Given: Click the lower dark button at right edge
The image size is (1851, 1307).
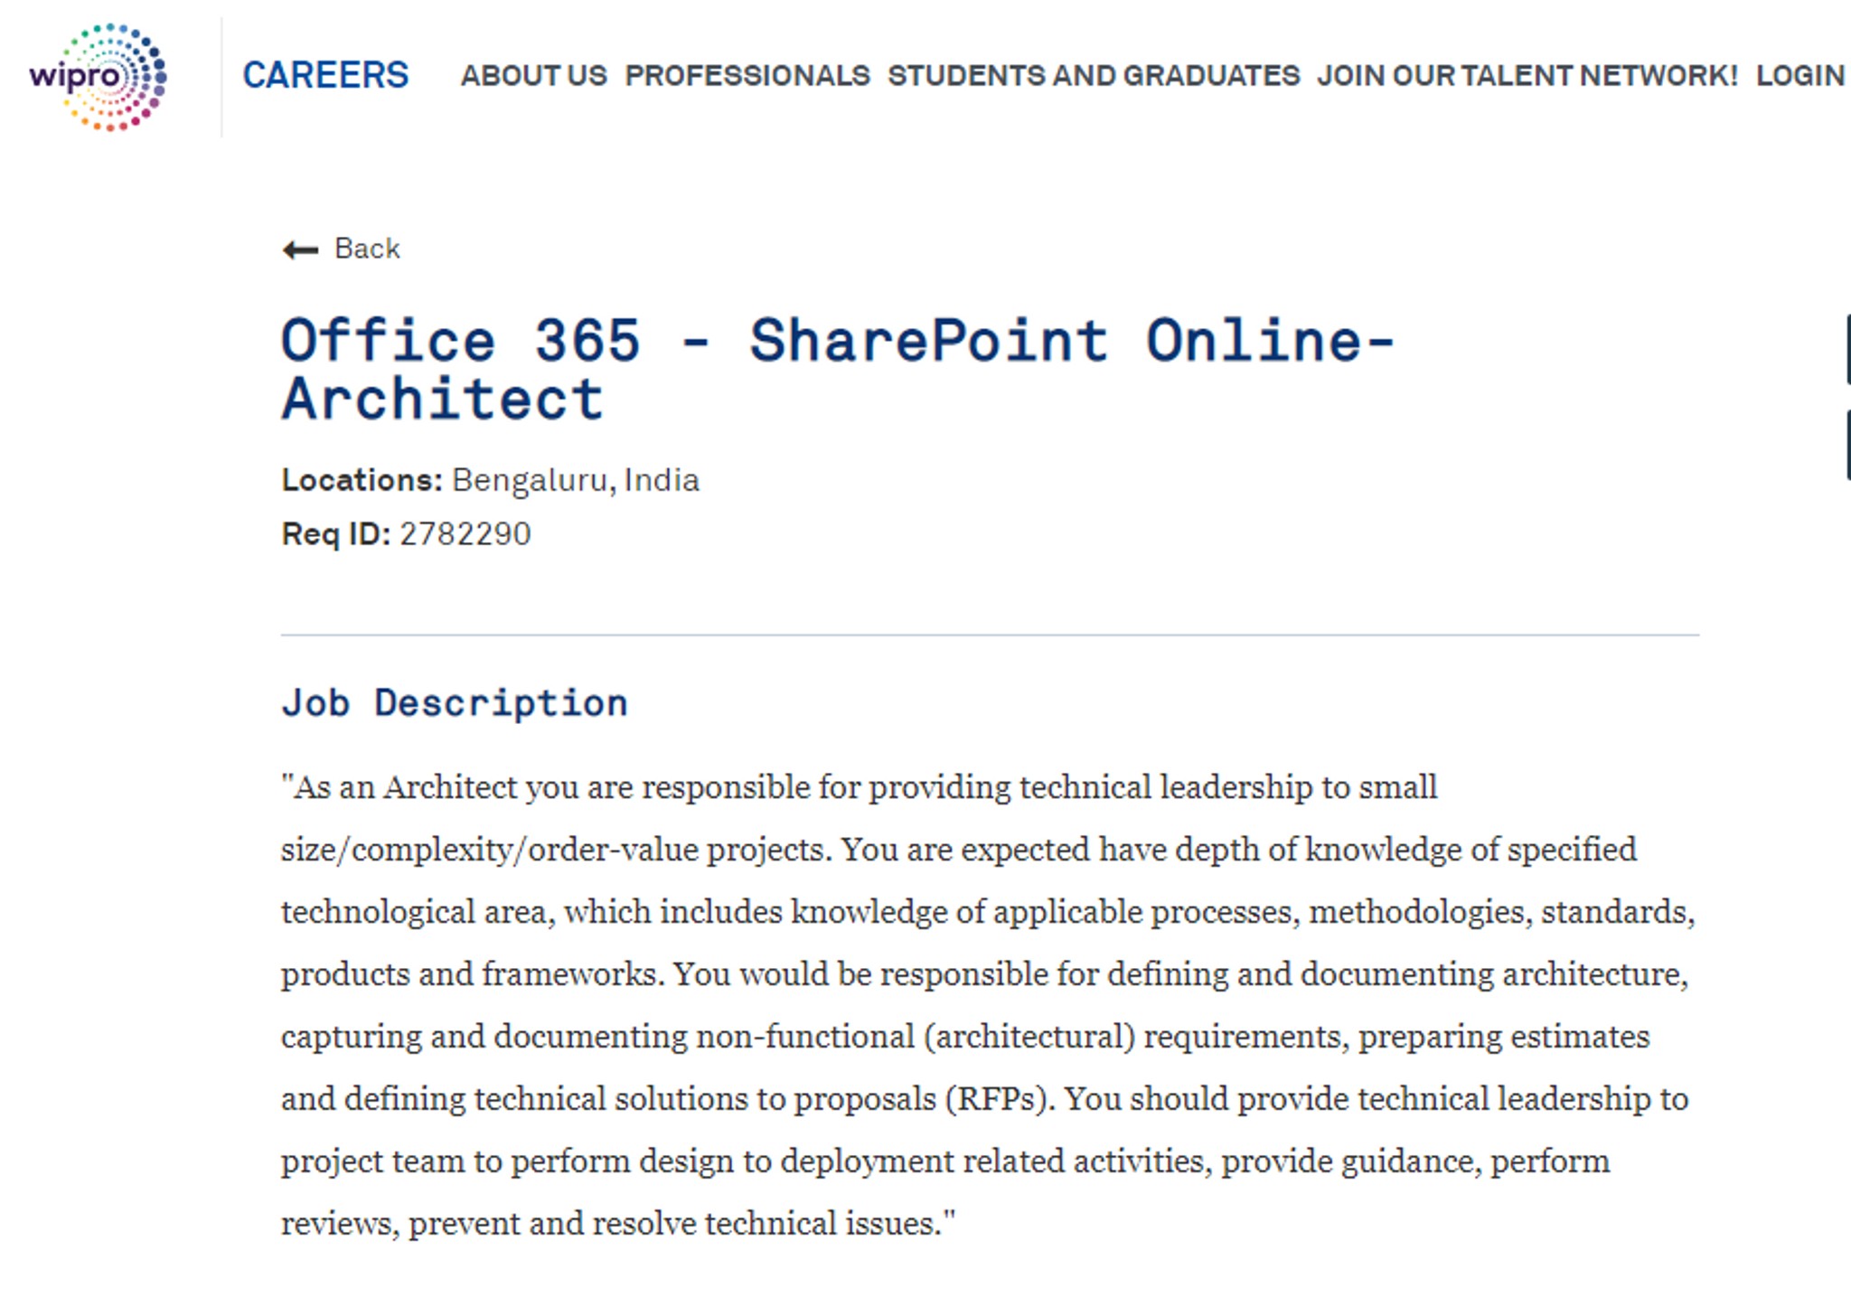Looking at the screenshot, I should (1848, 445).
